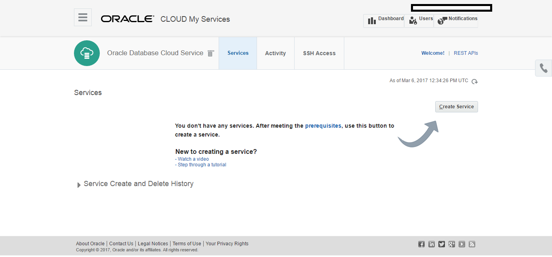Click the Create Service button

click(457, 107)
